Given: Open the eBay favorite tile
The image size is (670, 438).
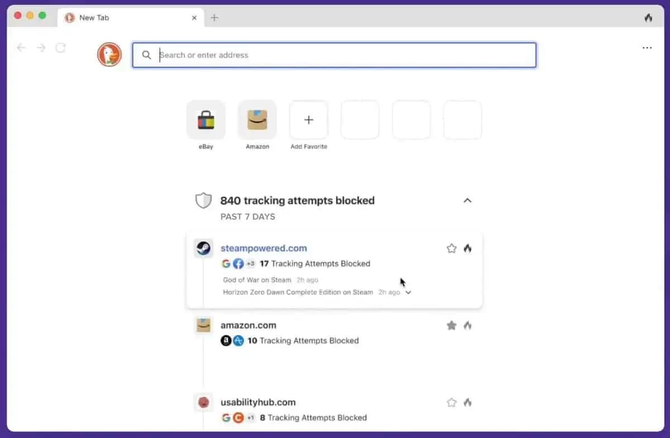Looking at the screenshot, I should point(206,120).
